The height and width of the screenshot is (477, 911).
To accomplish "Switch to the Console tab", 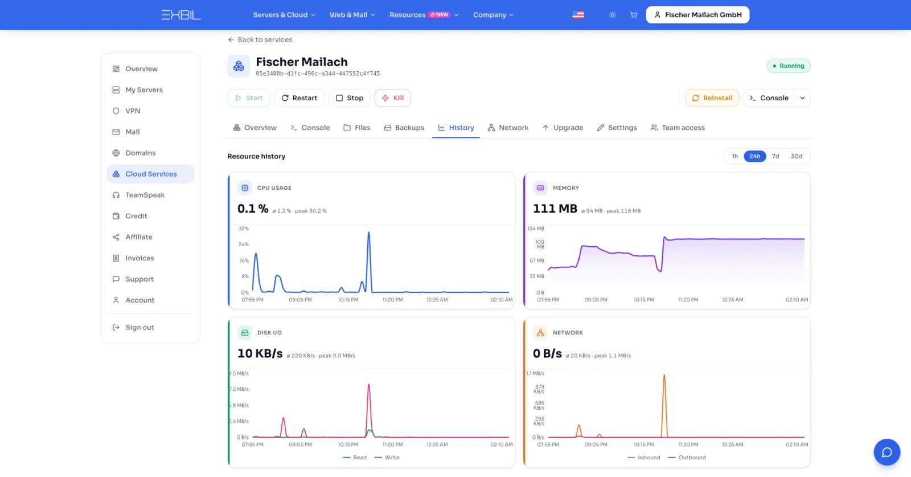I will [310, 128].
